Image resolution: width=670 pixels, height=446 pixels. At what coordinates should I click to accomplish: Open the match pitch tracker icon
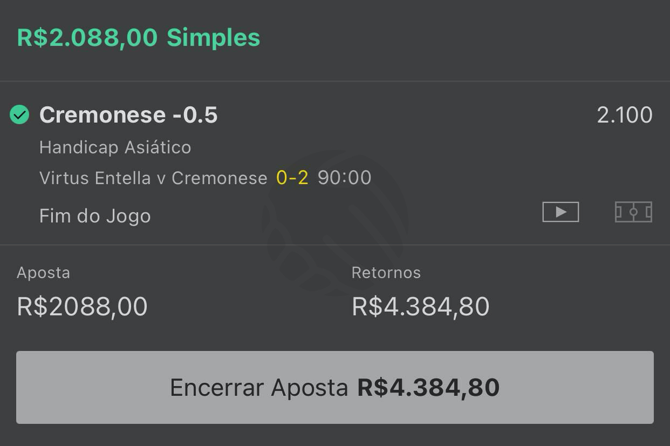coord(633,212)
